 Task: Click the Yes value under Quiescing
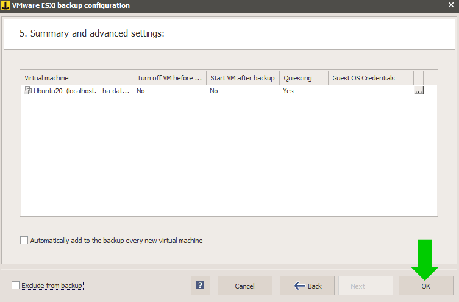click(x=288, y=91)
